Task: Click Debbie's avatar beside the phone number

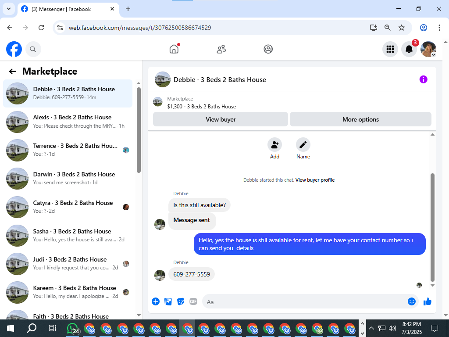Action: pyautogui.click(x=160, y=275)
